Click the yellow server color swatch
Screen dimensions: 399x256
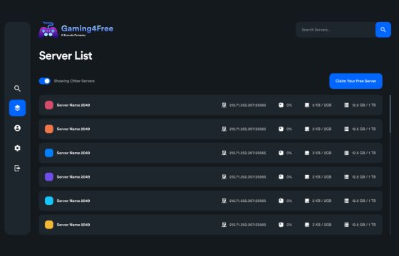point(49,225)
